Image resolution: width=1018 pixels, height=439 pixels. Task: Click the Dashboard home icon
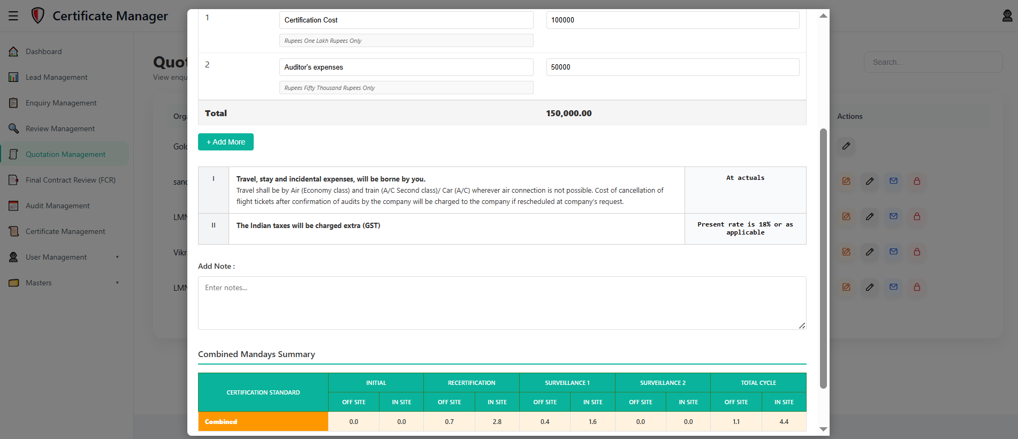coord(14,51)
